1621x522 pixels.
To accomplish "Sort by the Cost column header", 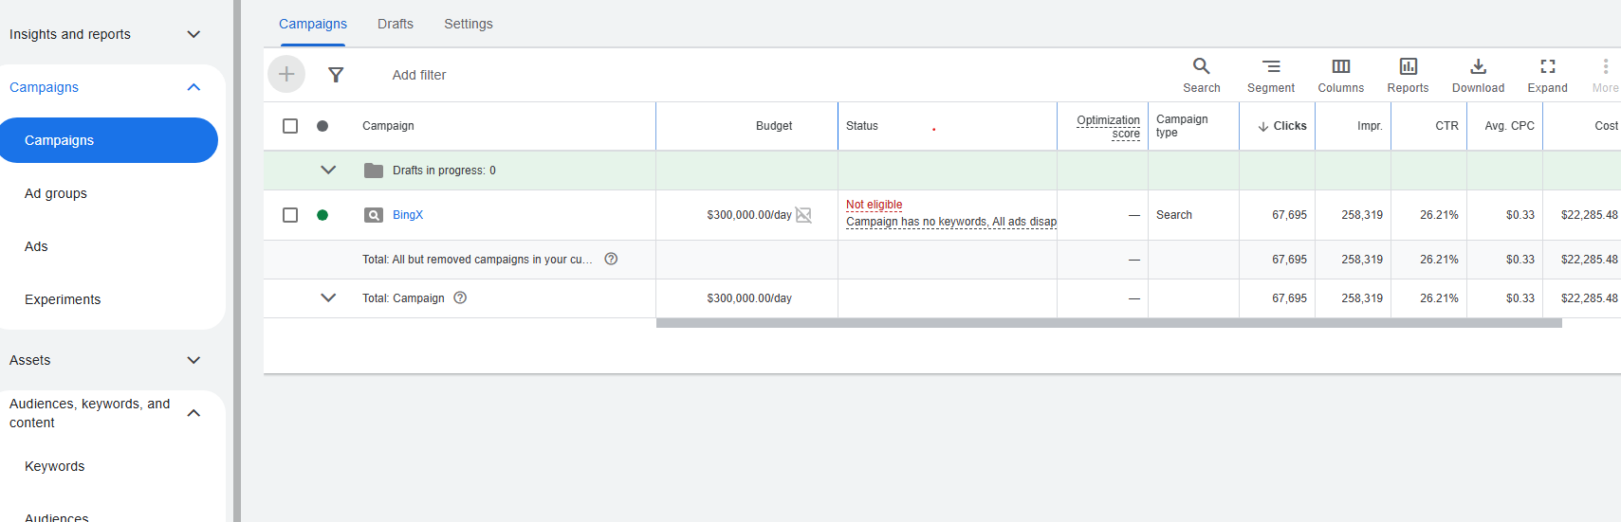I will coord(1606,126).
